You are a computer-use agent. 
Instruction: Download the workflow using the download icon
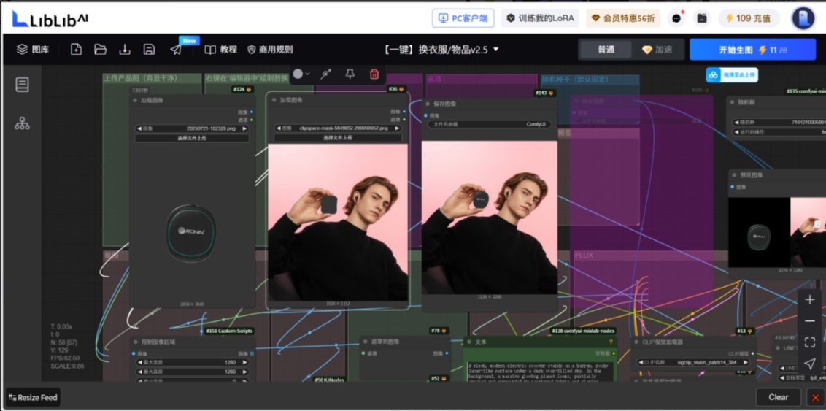pyautogui.click(x=124, y=50)
